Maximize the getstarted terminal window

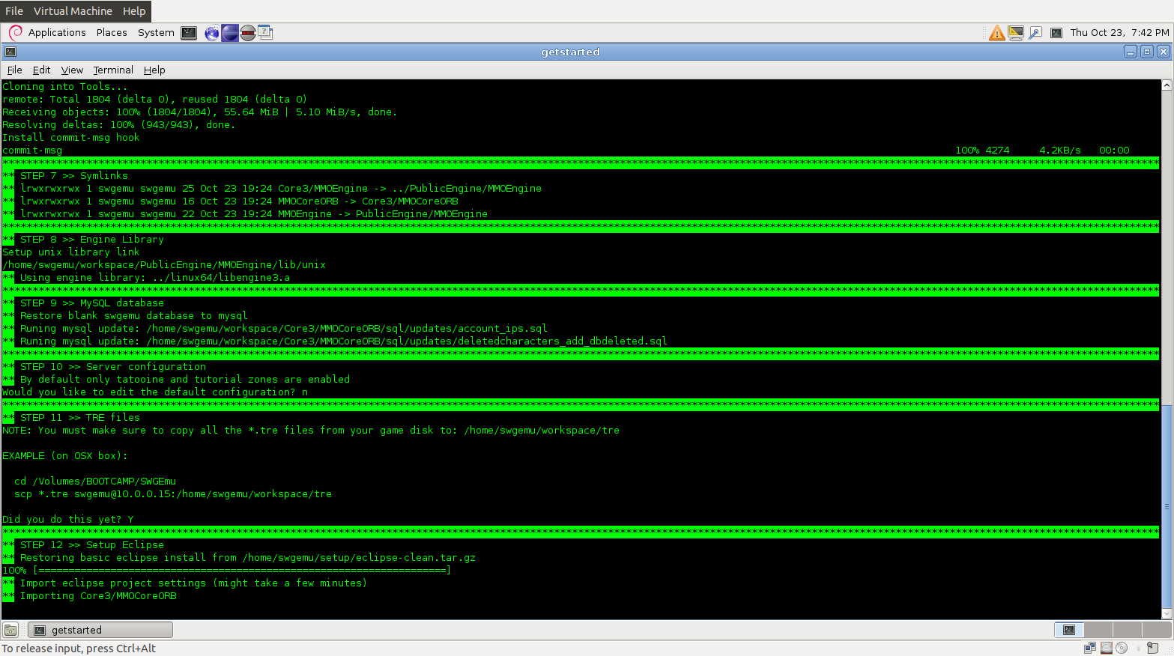pyautogui.click(x=1147, y=52)
